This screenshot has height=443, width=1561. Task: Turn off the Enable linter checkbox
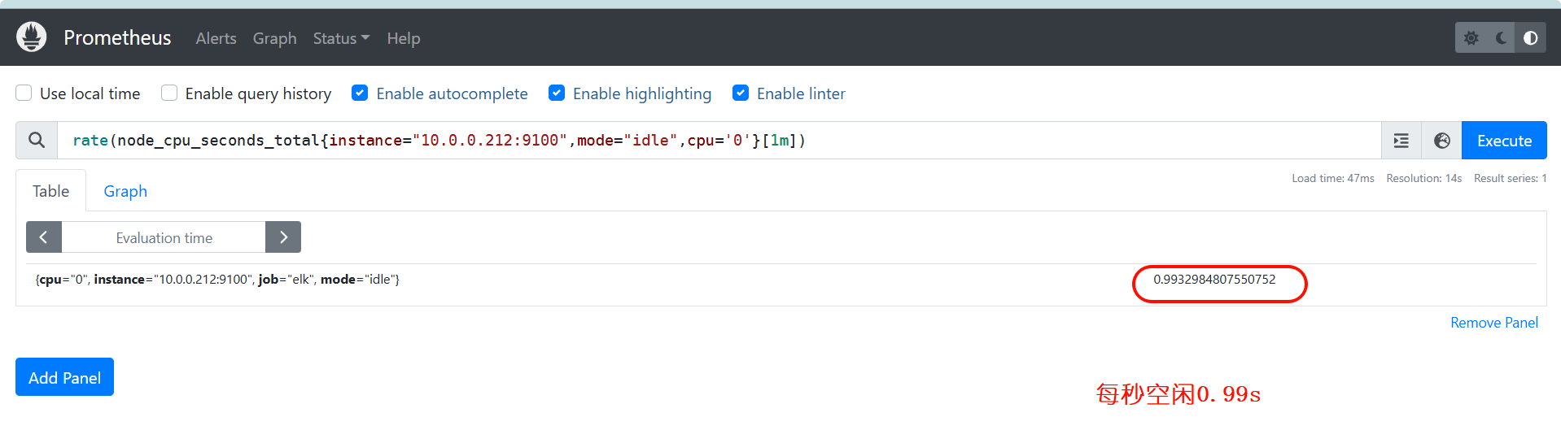coord(741,93)
